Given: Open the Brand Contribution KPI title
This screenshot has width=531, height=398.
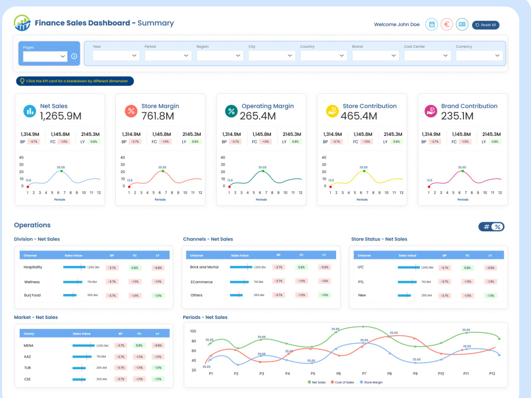Looking at the screenshot, I should (x=469, y=106).
